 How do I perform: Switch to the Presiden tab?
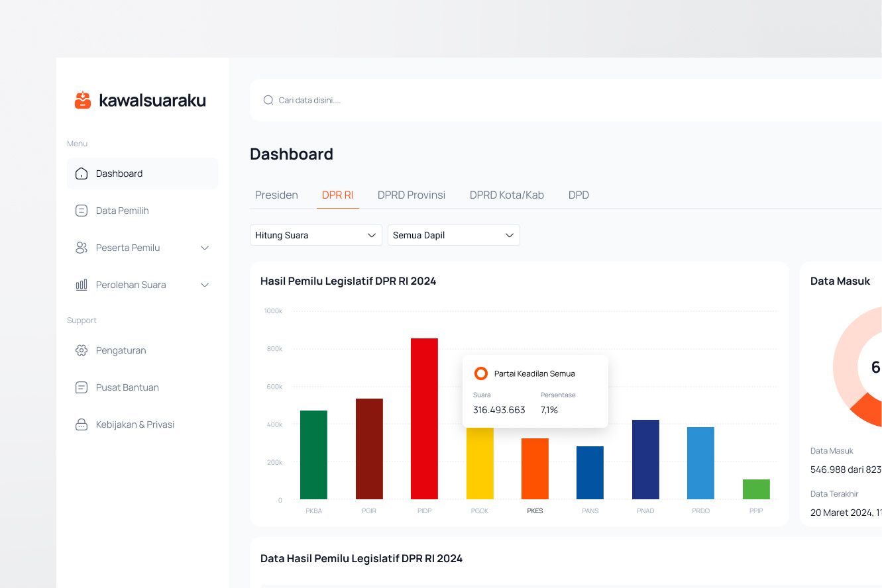click(x=276, y=195)
